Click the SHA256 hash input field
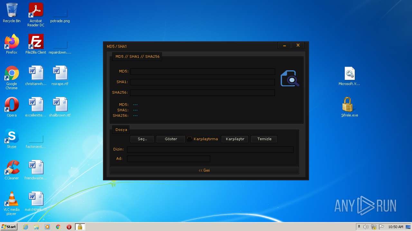 tap(202, 92)
